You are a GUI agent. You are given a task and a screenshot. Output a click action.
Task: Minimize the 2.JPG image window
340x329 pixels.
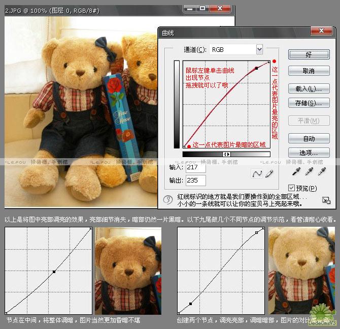[190, 9]
